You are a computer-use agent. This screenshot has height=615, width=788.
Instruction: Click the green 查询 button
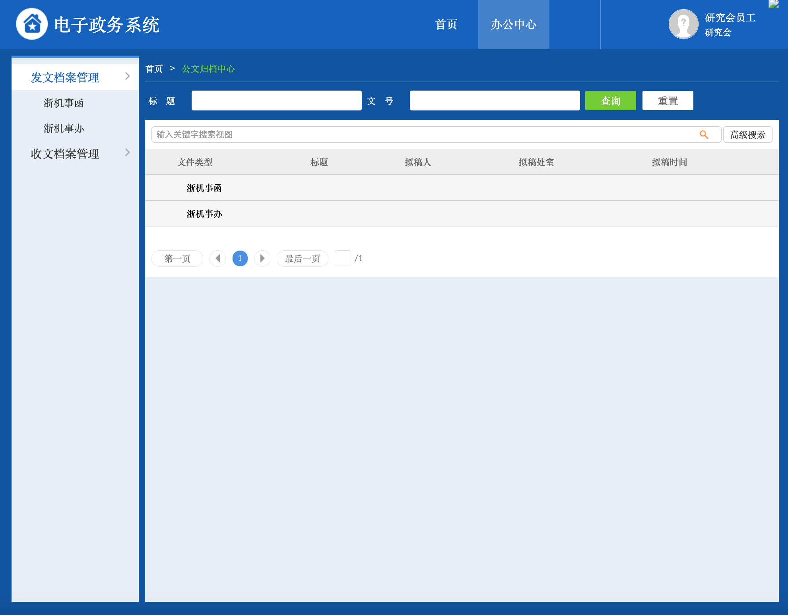[610, 101]
